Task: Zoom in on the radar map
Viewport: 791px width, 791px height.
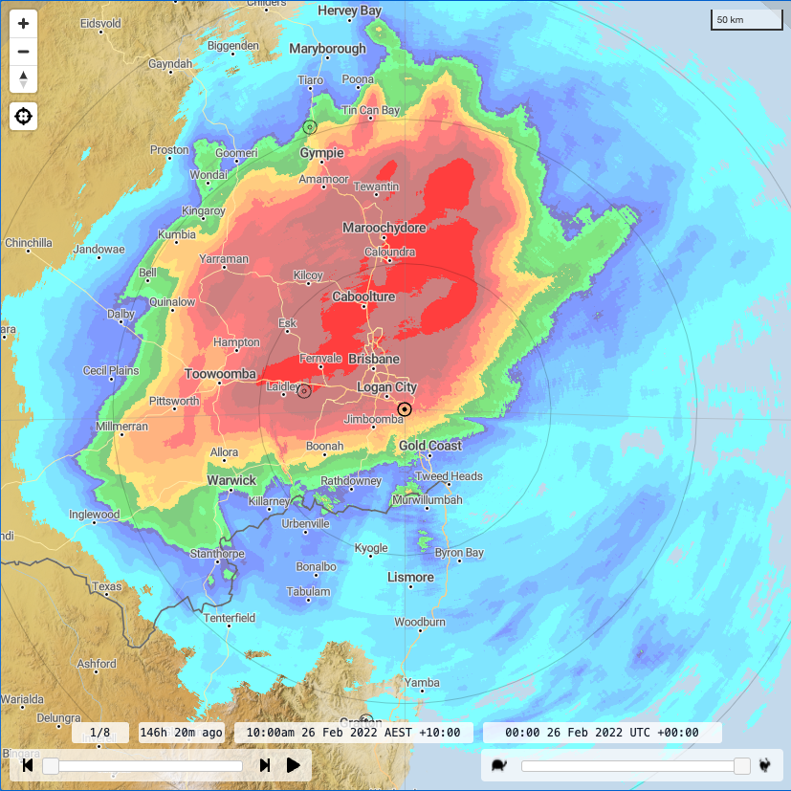Action: point(23,24)
